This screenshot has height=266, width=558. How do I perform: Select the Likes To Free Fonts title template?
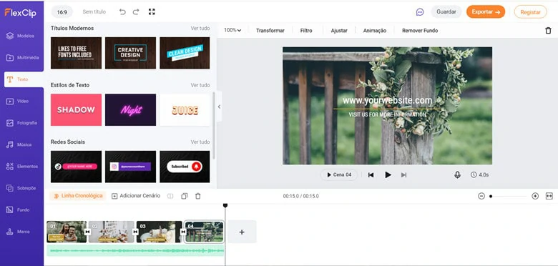[76, 53]
